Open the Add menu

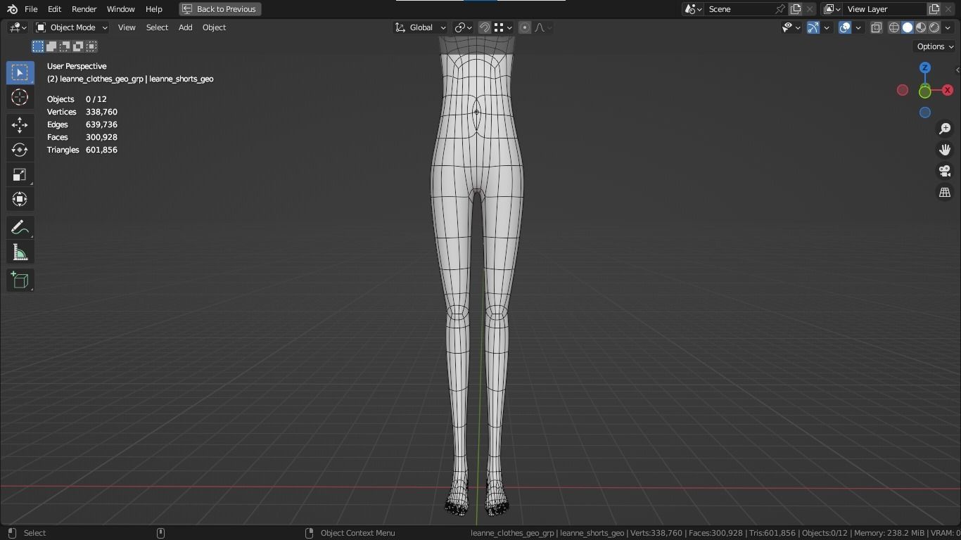click(x=185, y=27)
